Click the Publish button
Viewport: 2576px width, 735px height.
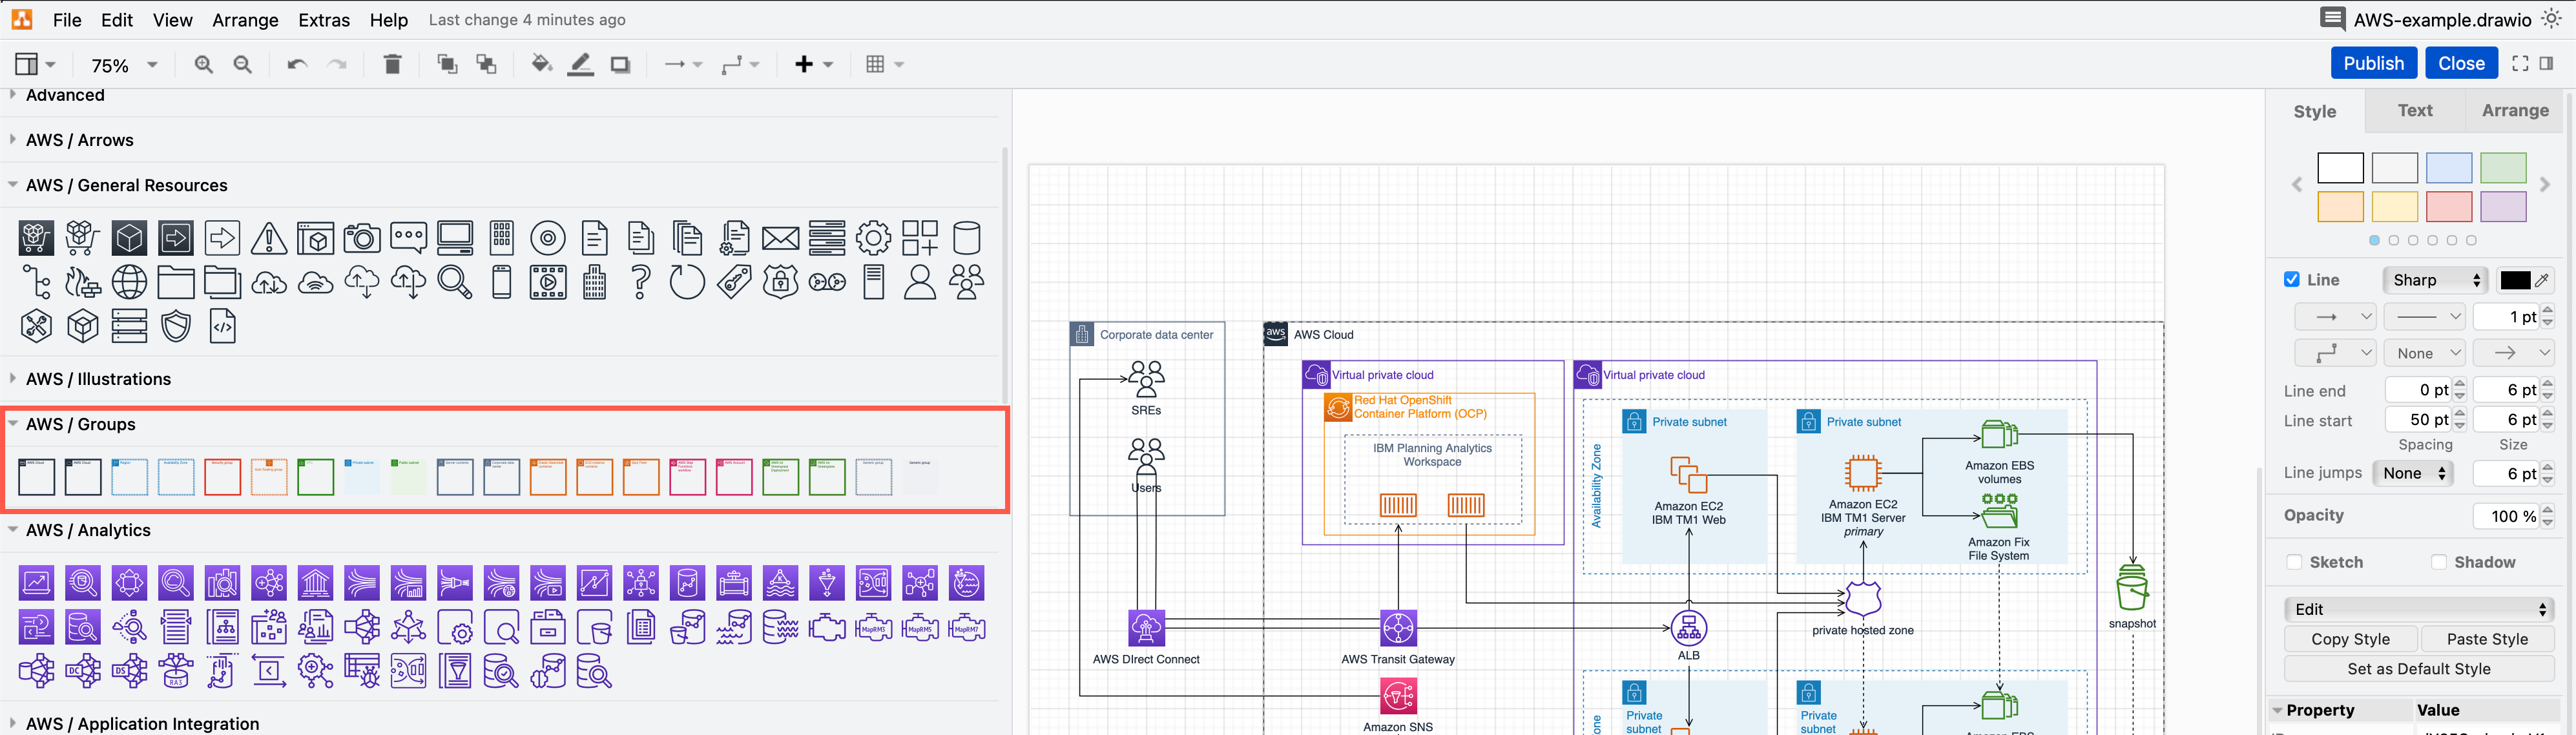click(x=2374, y=62)
